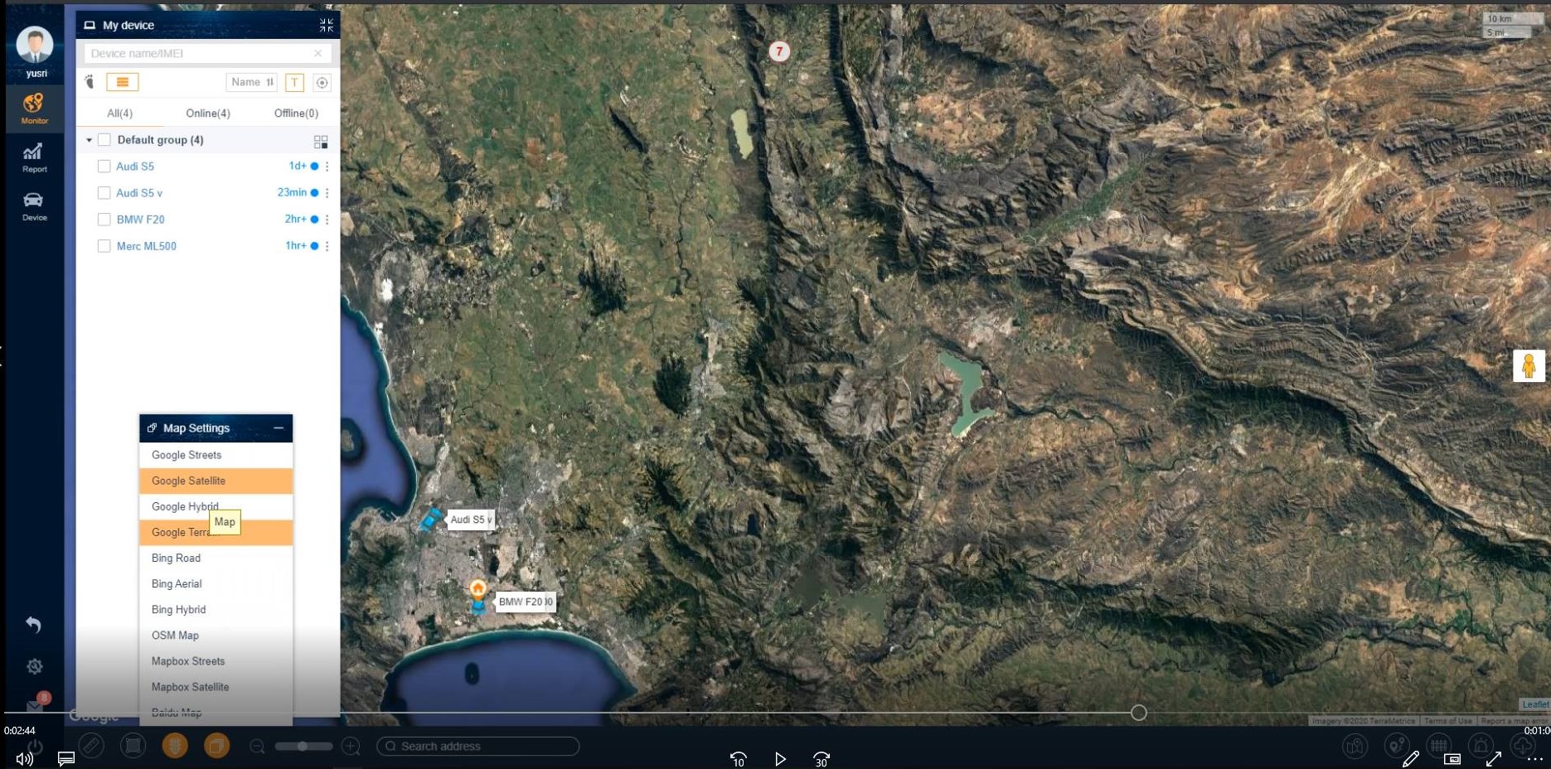Click the Device name/IMEI search field

point(199,54)
